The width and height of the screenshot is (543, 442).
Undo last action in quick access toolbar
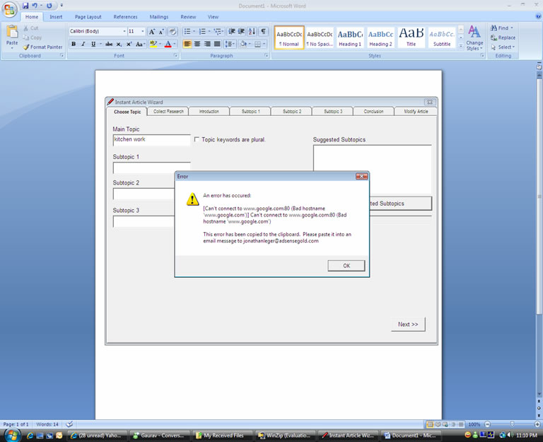pos(35,6)
